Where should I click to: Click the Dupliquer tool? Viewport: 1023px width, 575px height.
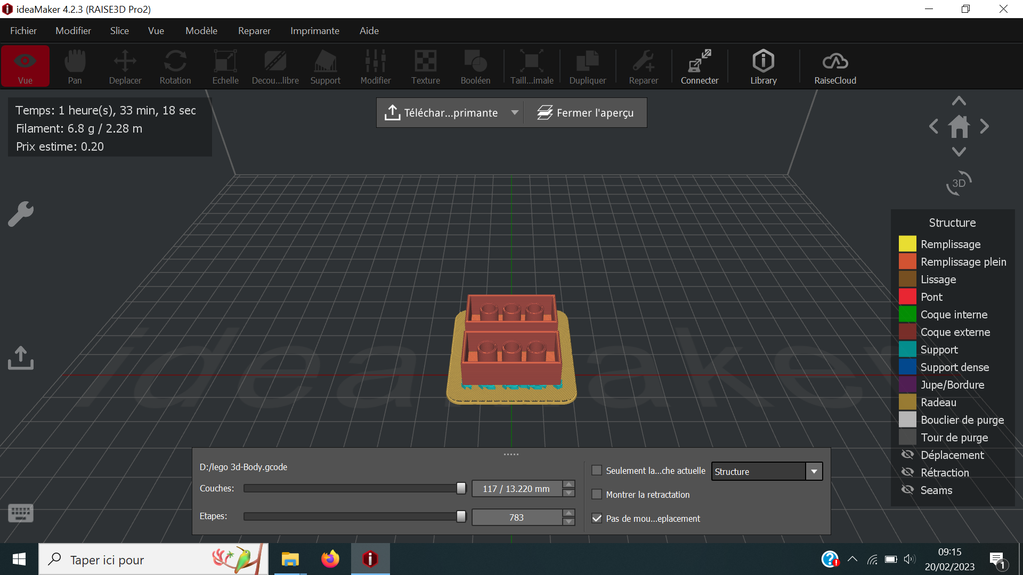click(x=588, y=67)
